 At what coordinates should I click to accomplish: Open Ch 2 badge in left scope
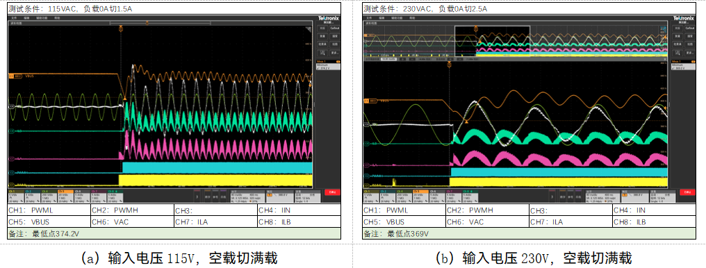(x=33, y=196)
